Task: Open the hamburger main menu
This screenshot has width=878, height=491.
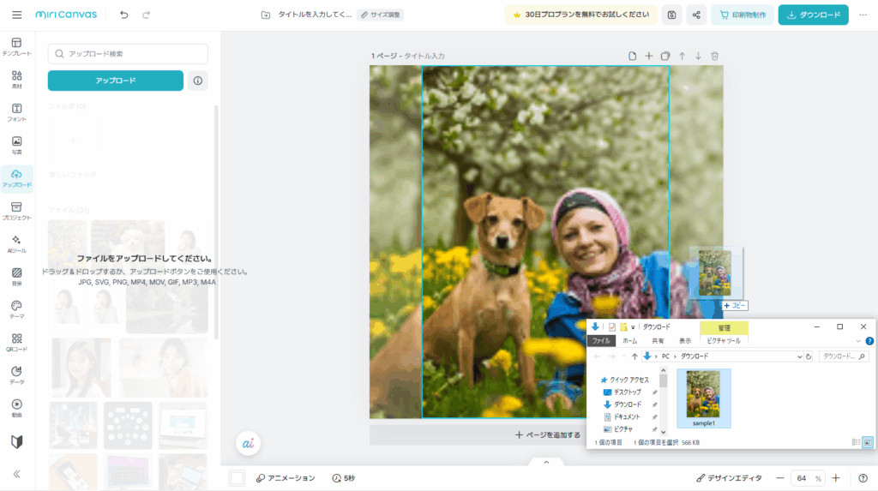Action: coord(17,15)
